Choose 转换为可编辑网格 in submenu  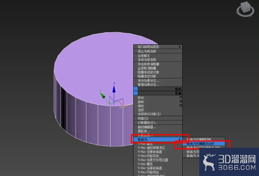click(204, 139)
